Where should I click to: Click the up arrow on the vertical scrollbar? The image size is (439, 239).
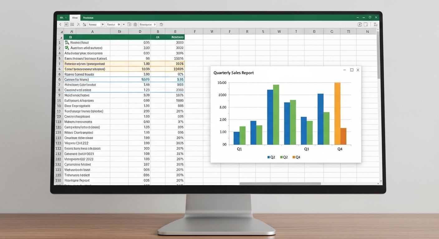coord(379,30)
